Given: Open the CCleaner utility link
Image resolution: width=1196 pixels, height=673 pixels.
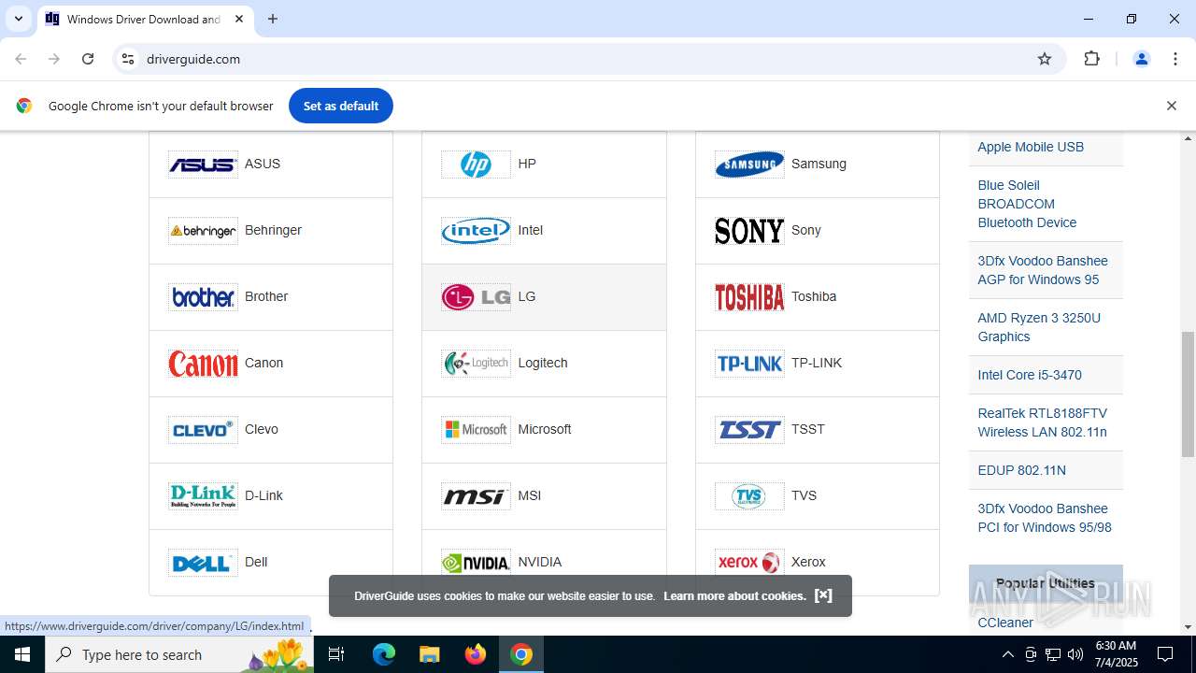Looking at the screenshot, I should pos(1005,623).
